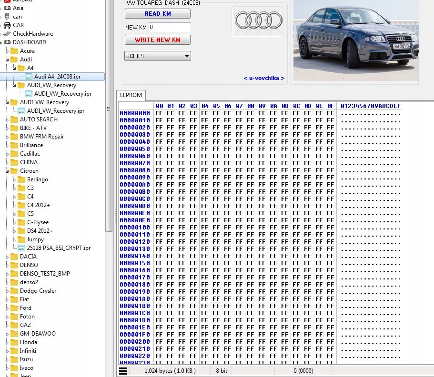Click the AUTO SEARCH folder icon

pyautogui.click(x=14, y=119)
